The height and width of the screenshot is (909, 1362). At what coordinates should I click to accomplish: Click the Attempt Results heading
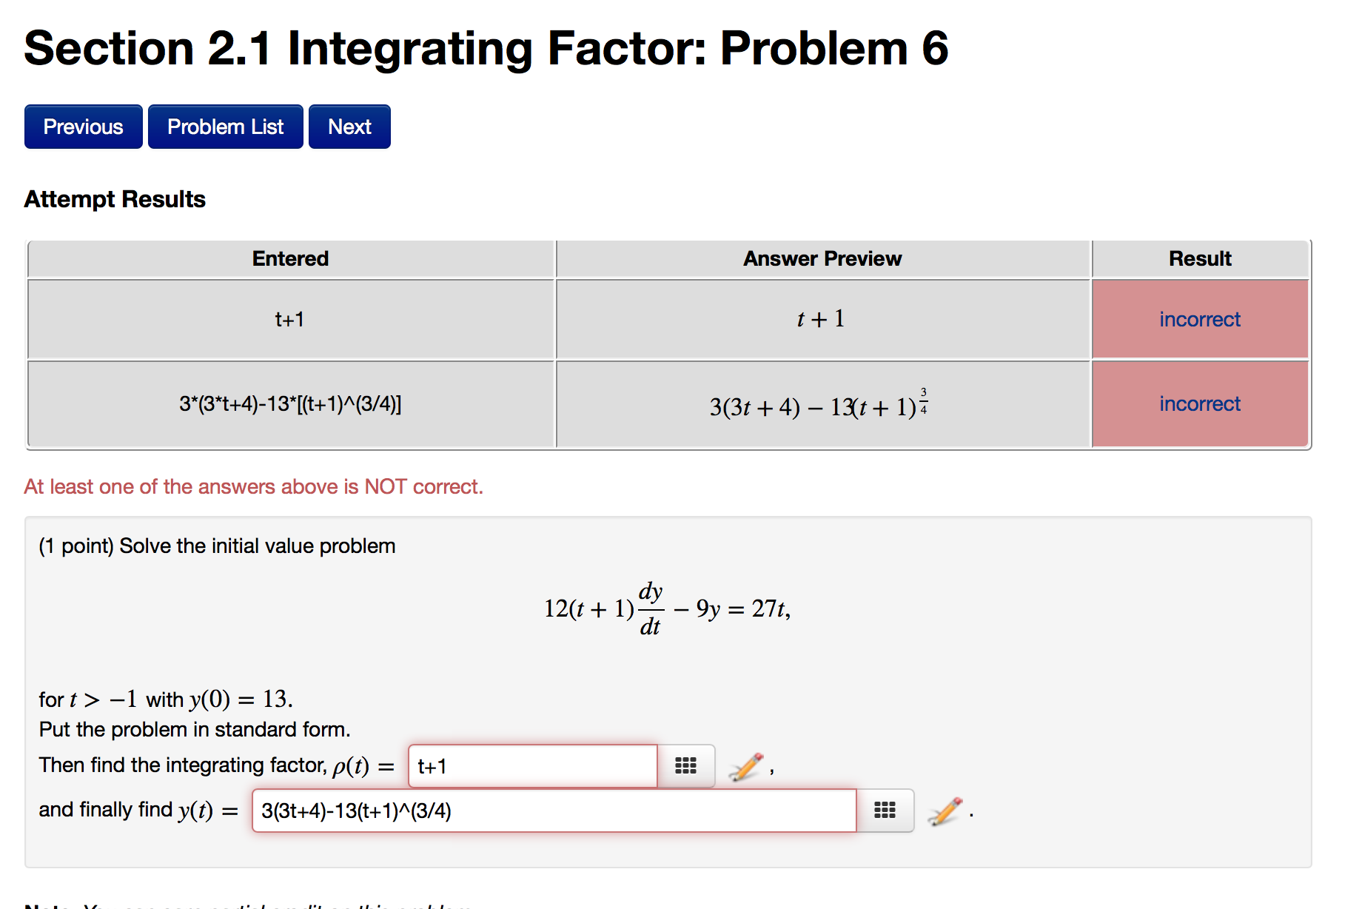(x=114, y=198)
